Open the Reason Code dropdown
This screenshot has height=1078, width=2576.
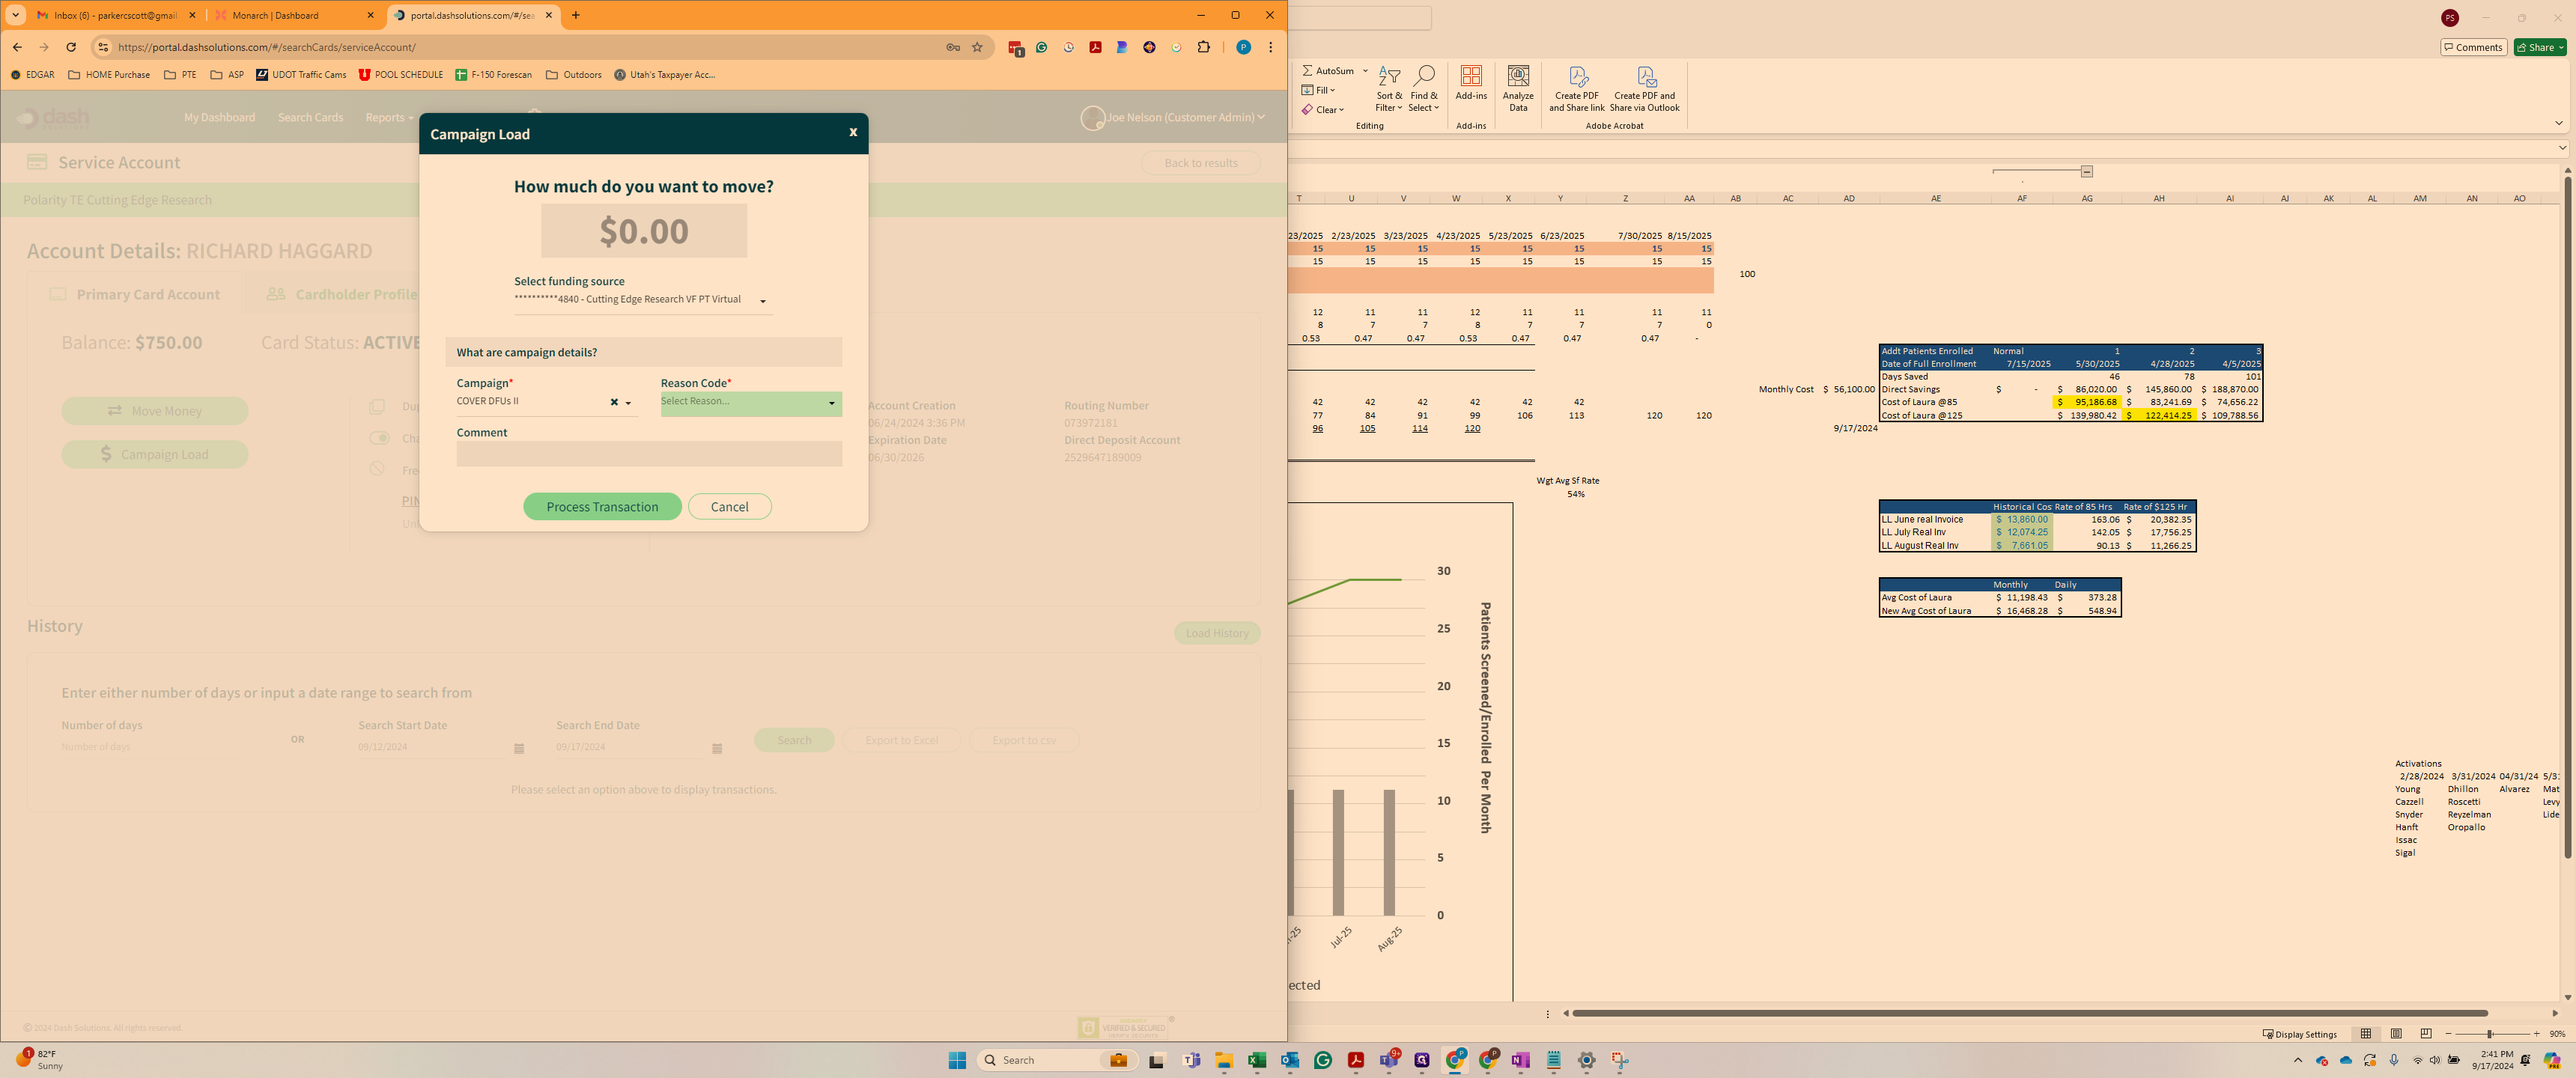pos(751,403)
